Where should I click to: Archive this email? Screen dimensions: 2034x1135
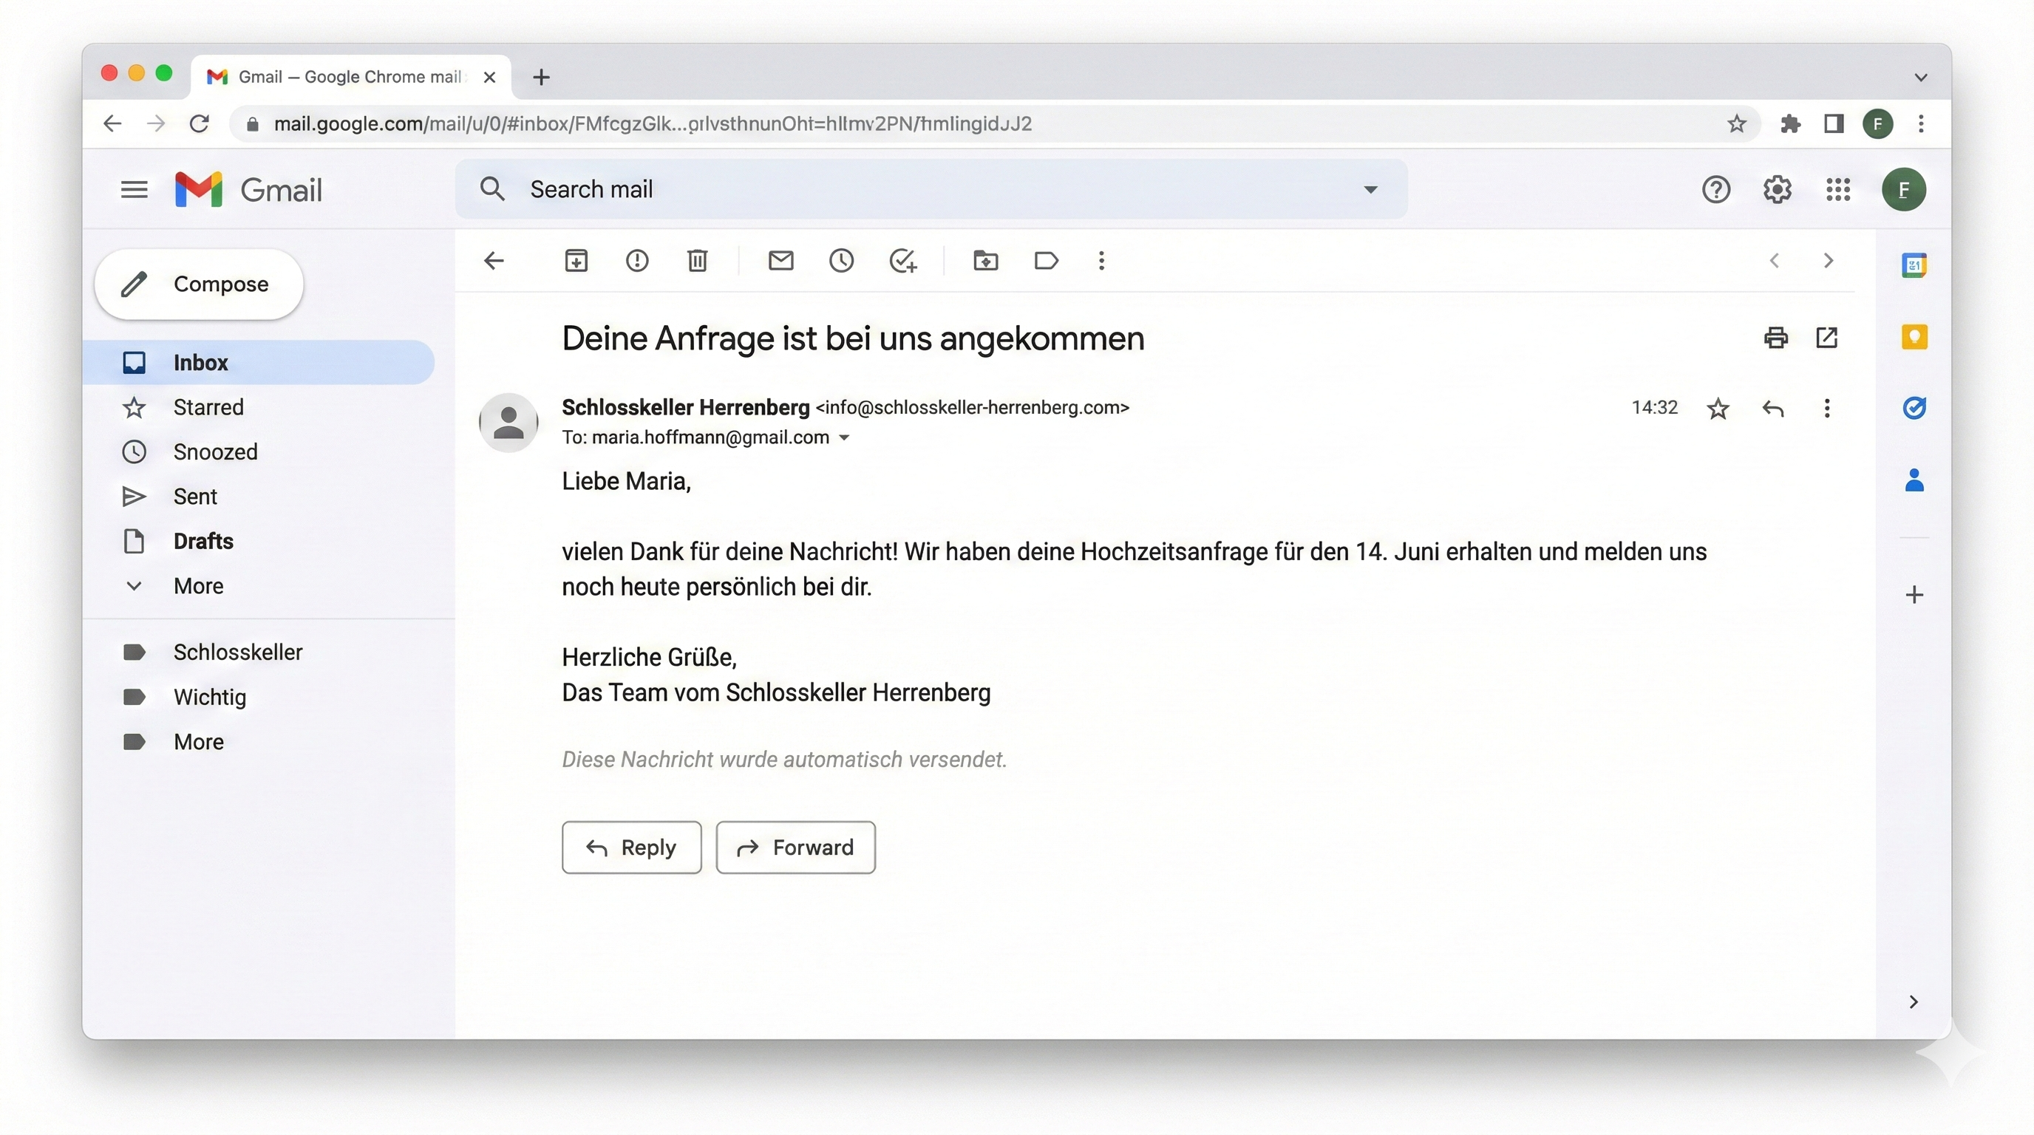[x=576, y=260]
